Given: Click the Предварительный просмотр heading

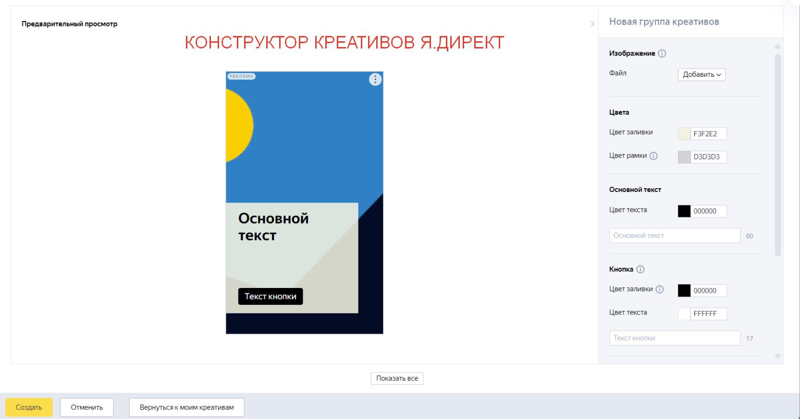Looking at the screenshot, I should tap(69, 24).
